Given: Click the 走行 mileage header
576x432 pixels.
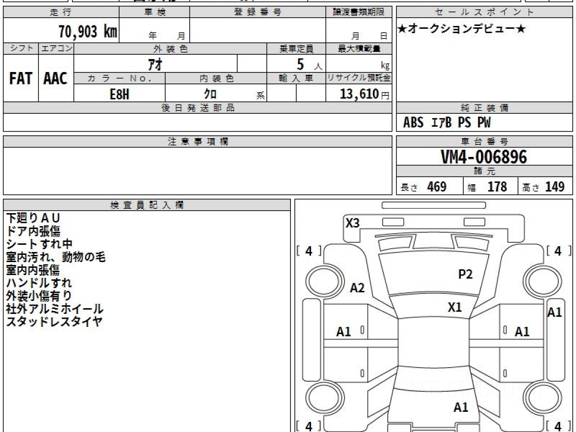Looking at the screenshot, I should (60, 12).
